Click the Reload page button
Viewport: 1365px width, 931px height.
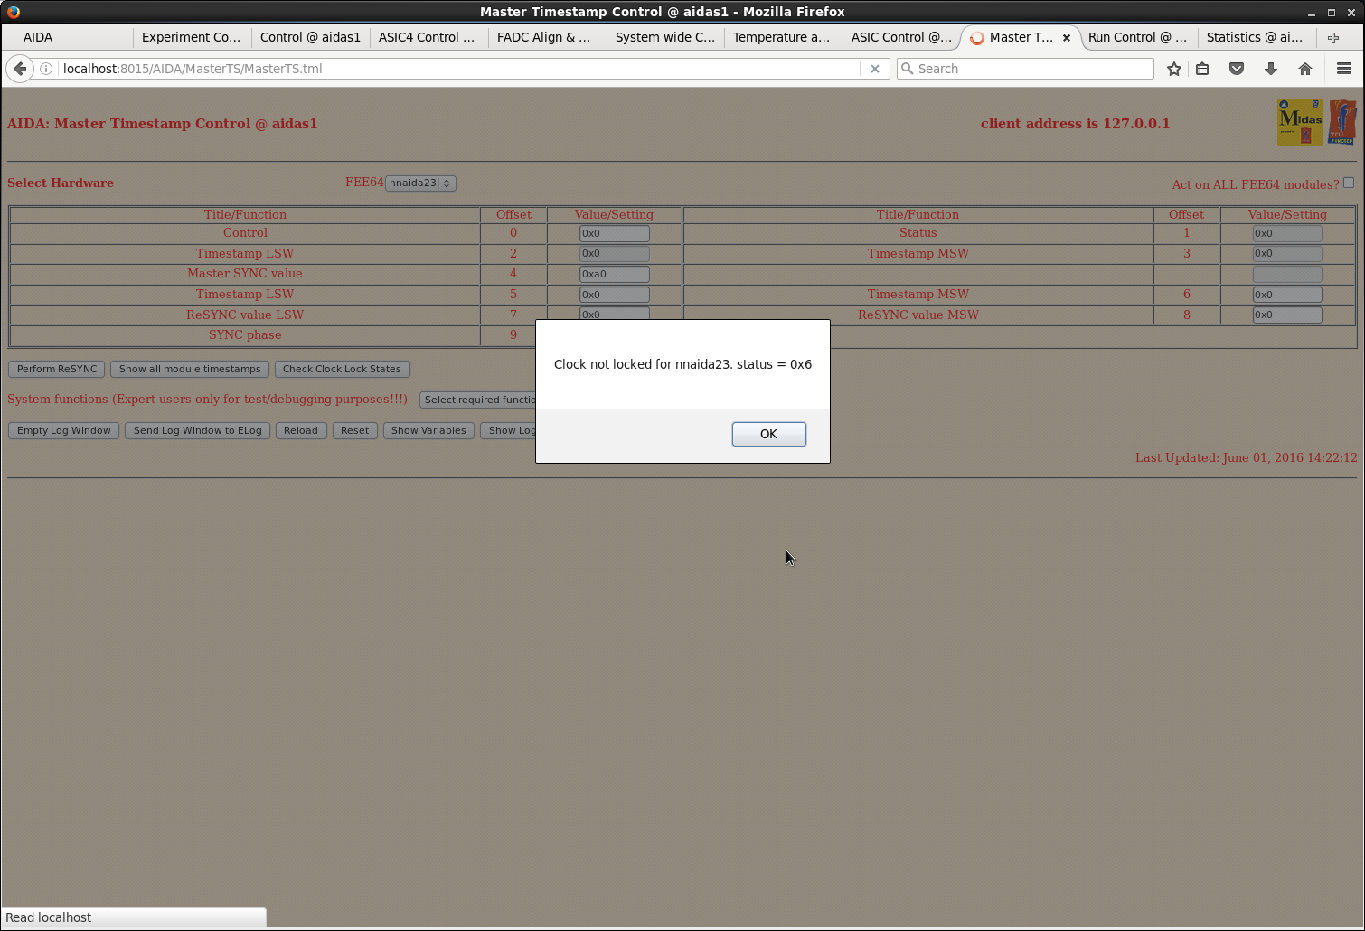(301, 430)
